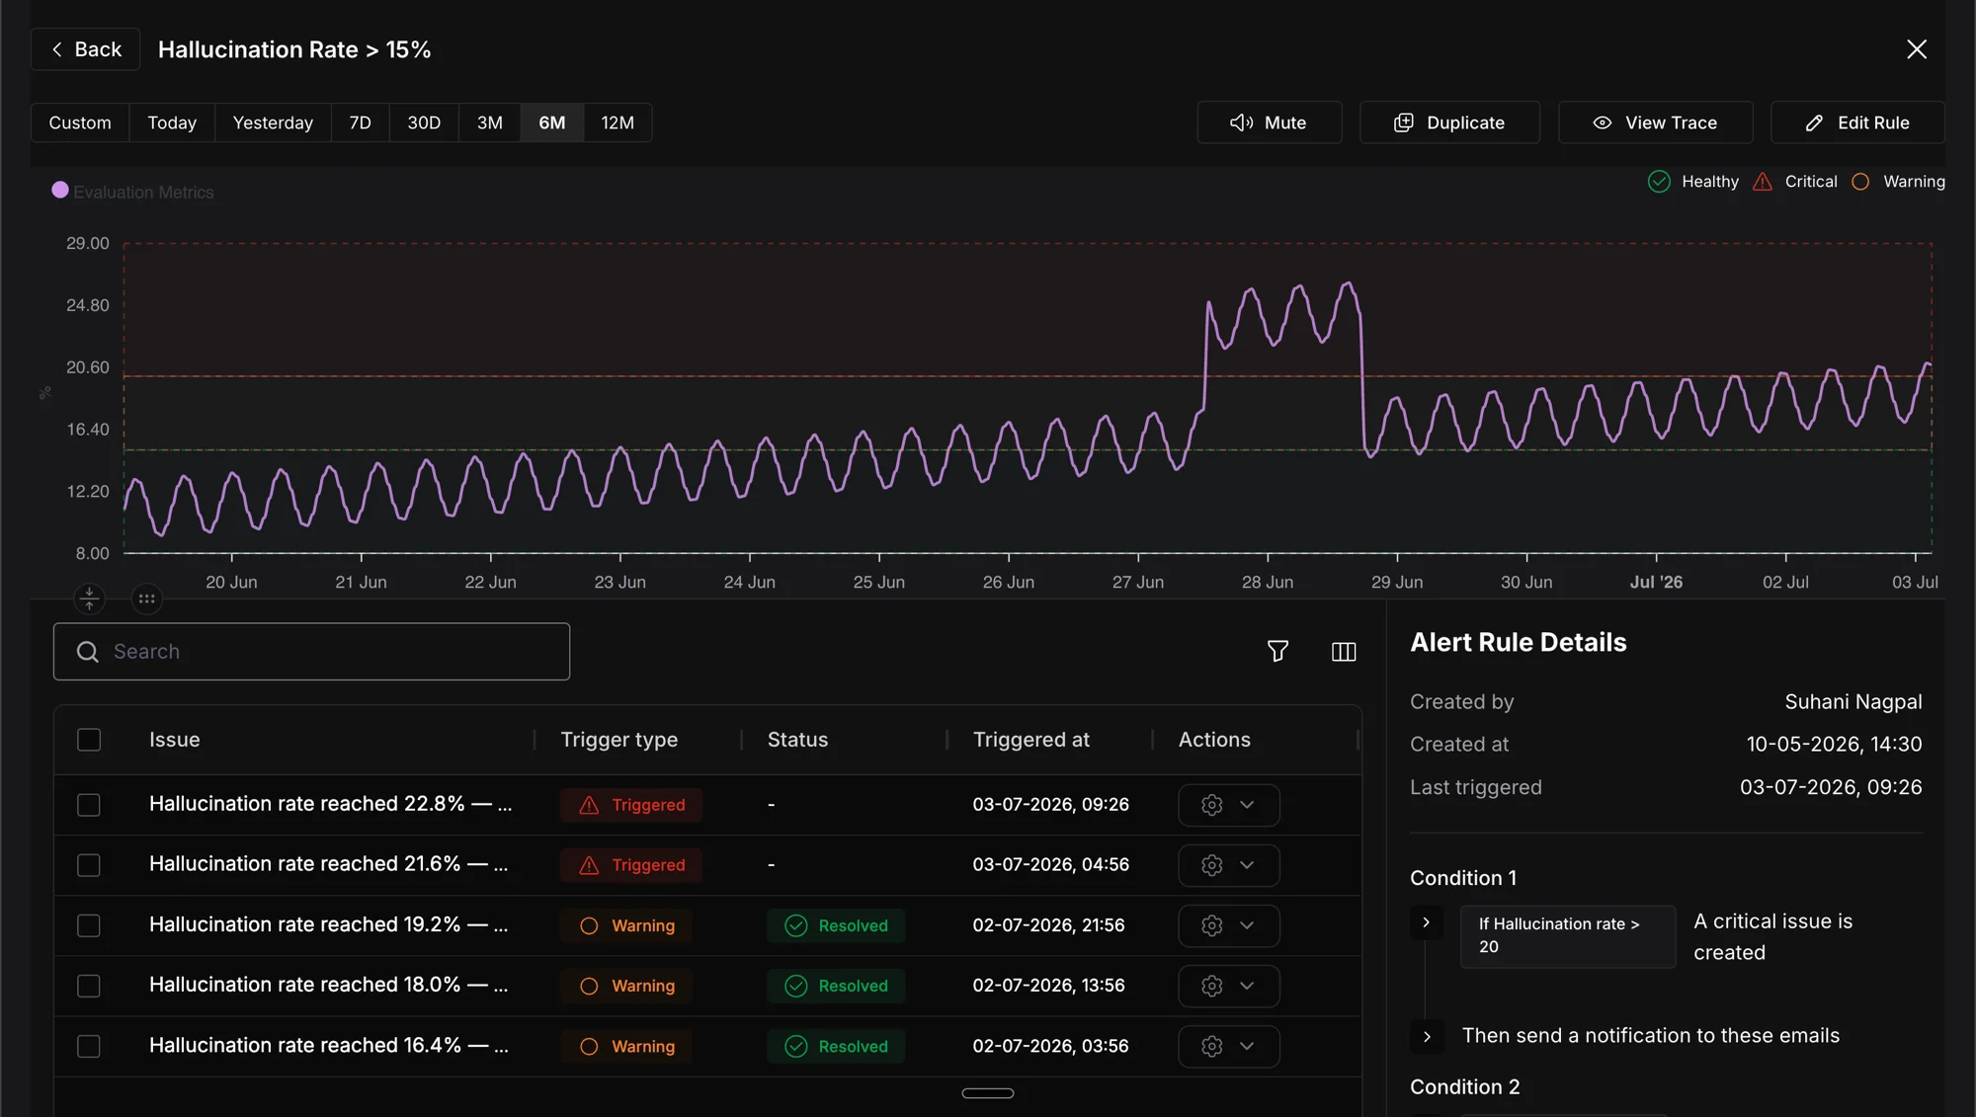
Task: Switch to the Yesterday range
Action: 273,122
